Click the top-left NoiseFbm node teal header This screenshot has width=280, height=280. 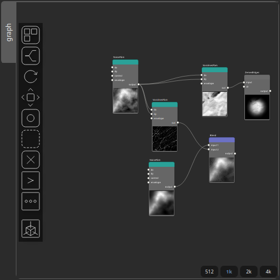[125, 62]
